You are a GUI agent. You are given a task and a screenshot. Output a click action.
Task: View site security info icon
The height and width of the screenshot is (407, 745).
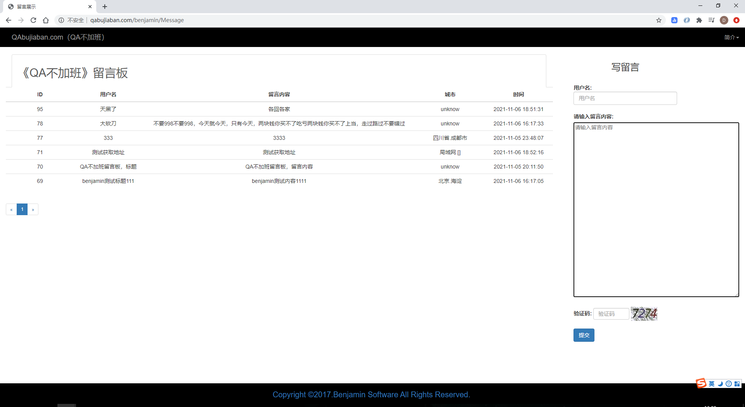tap(61, 20)
